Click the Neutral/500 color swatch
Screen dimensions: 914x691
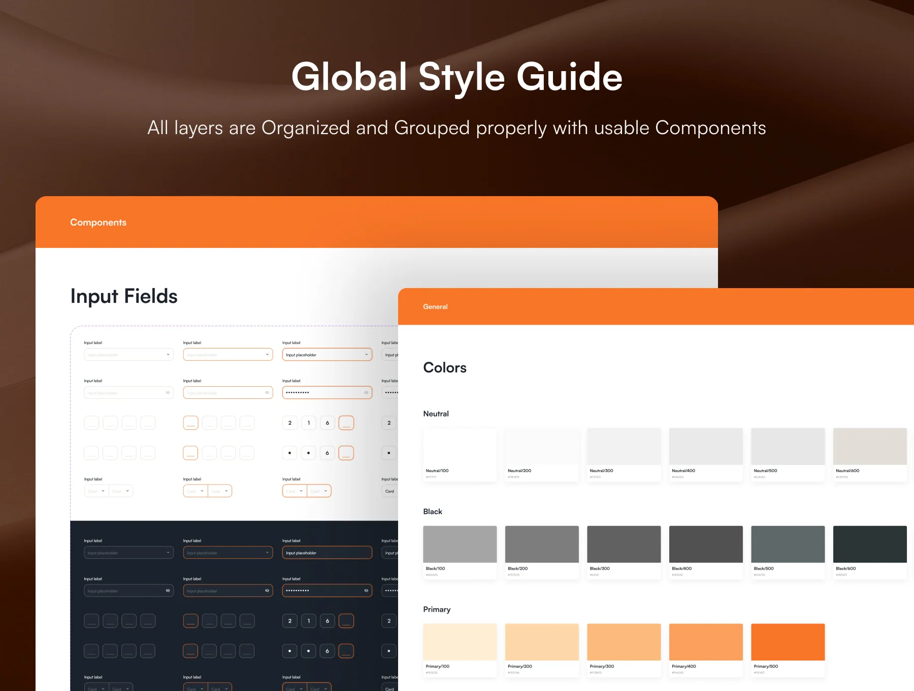point(788,455)
